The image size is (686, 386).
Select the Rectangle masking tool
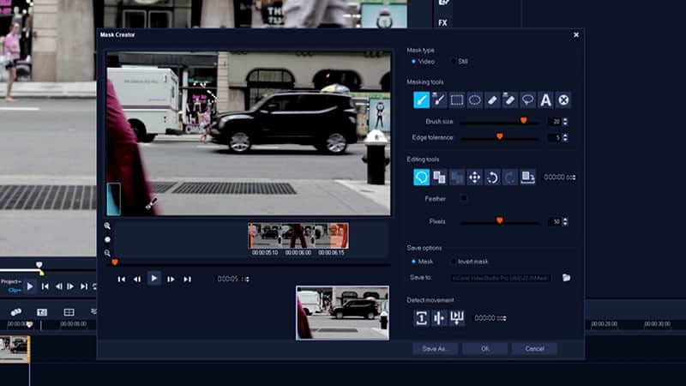point(457,100)
